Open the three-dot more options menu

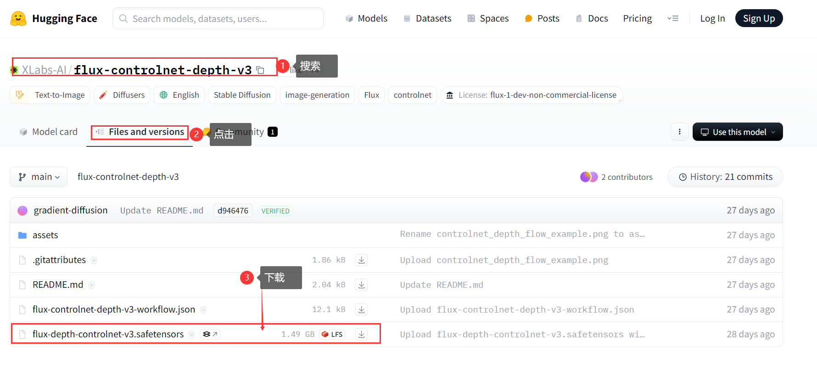(x=679, y=132)
